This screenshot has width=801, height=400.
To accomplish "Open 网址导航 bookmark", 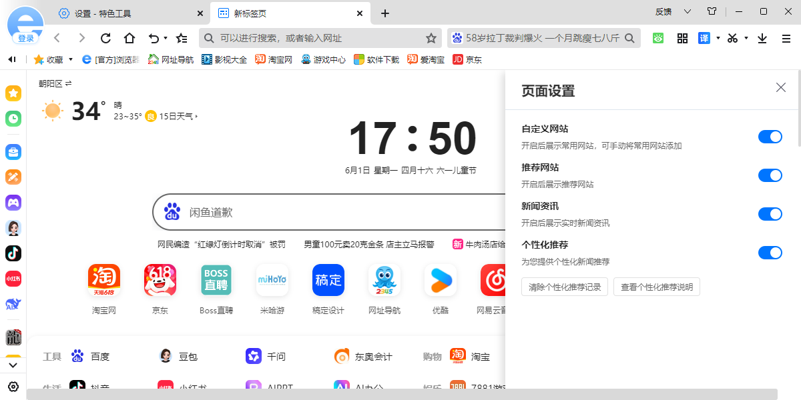I will [x=171, y=59].
